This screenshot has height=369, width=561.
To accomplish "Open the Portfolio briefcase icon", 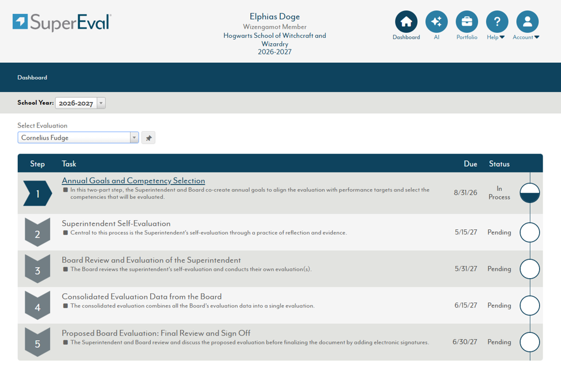I will [467, 21].
